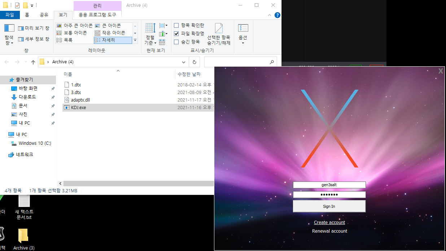446x251 pixels.
Task: Click the sort by (정렬 기준) icon
Action: click(x=150, y=28)
